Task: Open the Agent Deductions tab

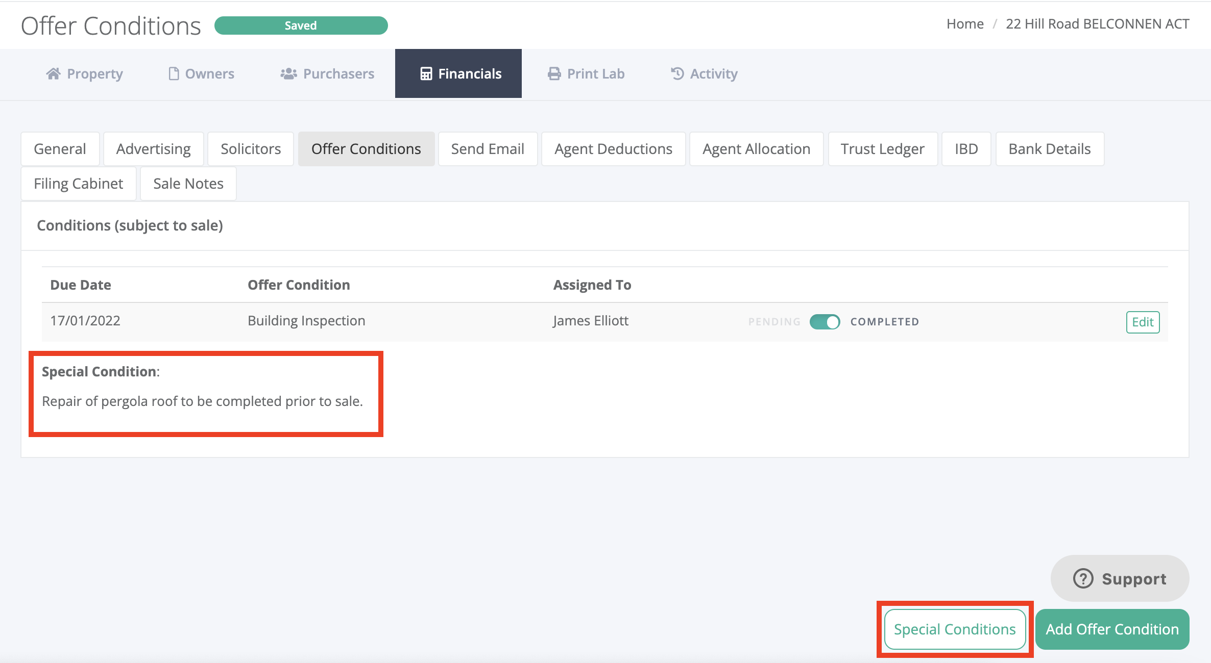Action: point(613,149)
